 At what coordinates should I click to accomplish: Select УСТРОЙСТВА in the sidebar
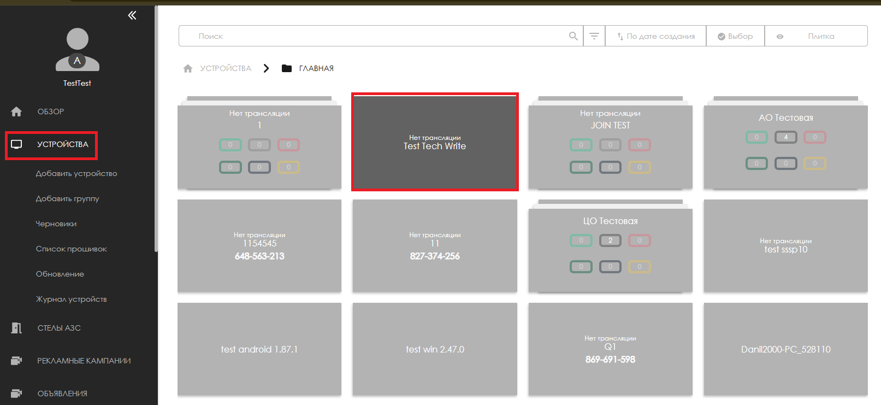(62, 144)
